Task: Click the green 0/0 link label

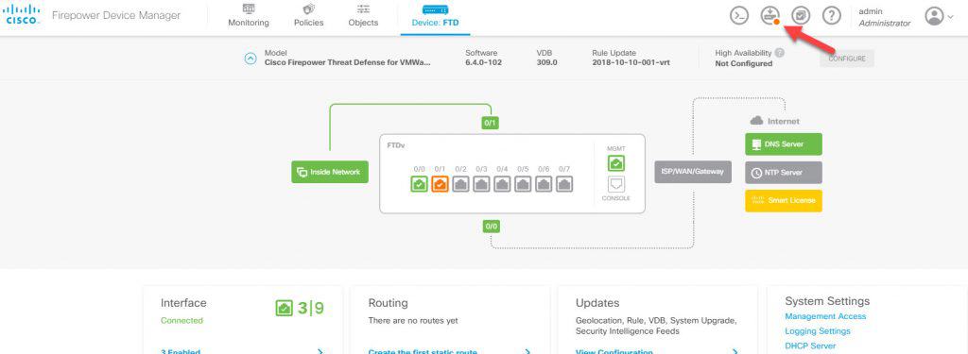Action: coord(492,227)
